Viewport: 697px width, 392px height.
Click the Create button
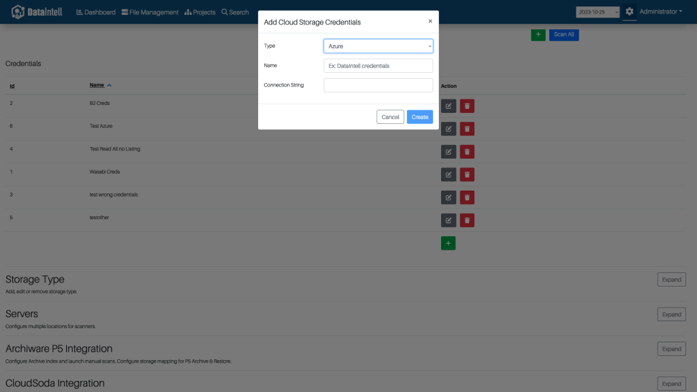coord(419,117)
